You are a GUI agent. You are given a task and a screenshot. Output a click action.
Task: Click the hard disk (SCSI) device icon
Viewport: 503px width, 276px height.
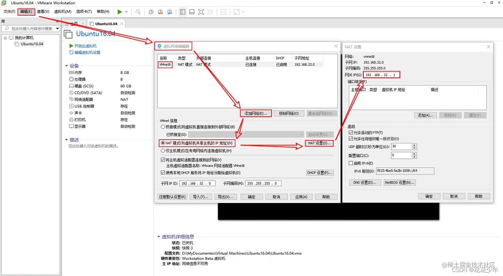[71, 86]
